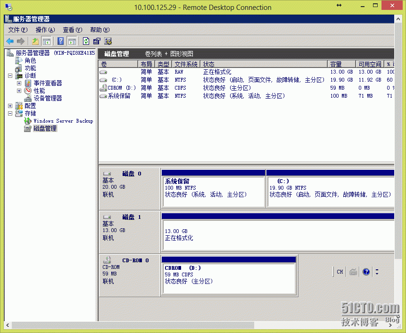406x333 pixels.
Task: Select the 角色 tree item
Action: pos(30,60)
